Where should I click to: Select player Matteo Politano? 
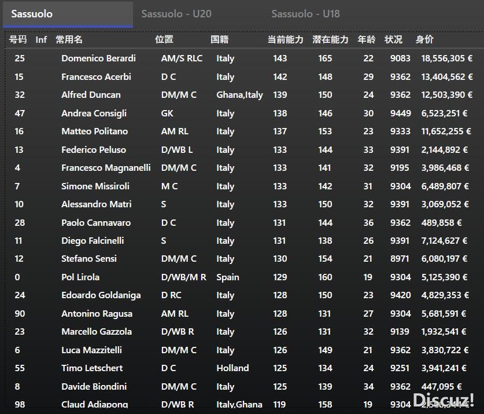click(94, 131)
